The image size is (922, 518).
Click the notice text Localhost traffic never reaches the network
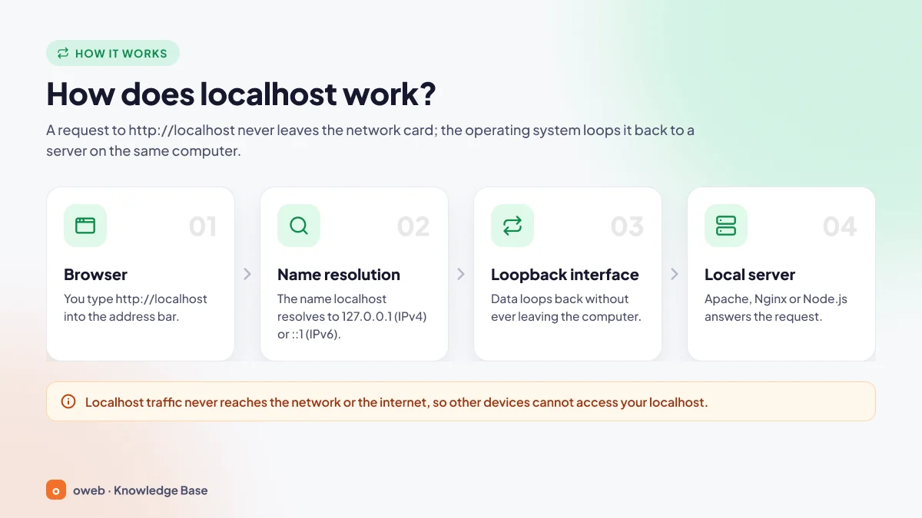coord(396,402)
